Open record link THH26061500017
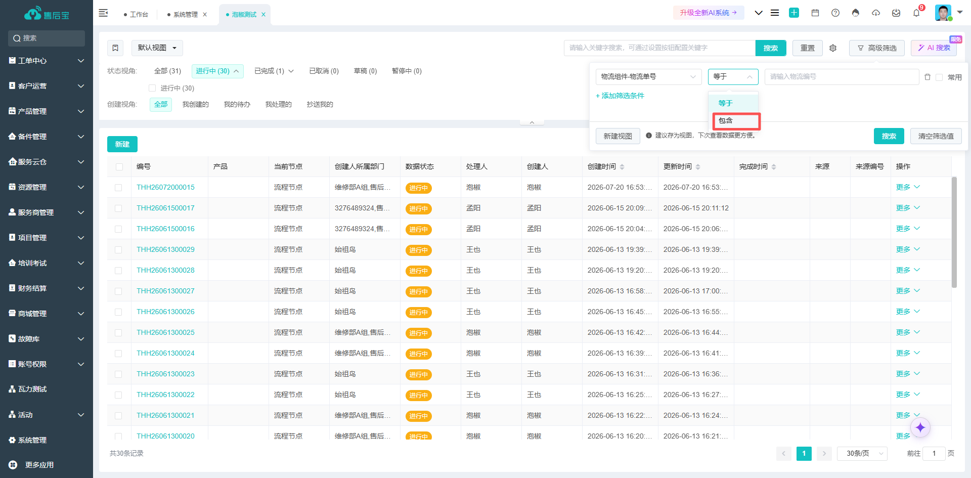 coord(165,208)
